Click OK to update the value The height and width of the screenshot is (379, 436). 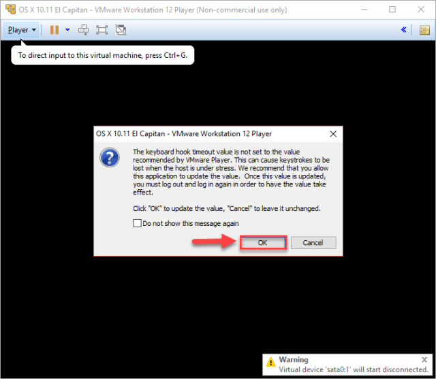click(263, 243)
